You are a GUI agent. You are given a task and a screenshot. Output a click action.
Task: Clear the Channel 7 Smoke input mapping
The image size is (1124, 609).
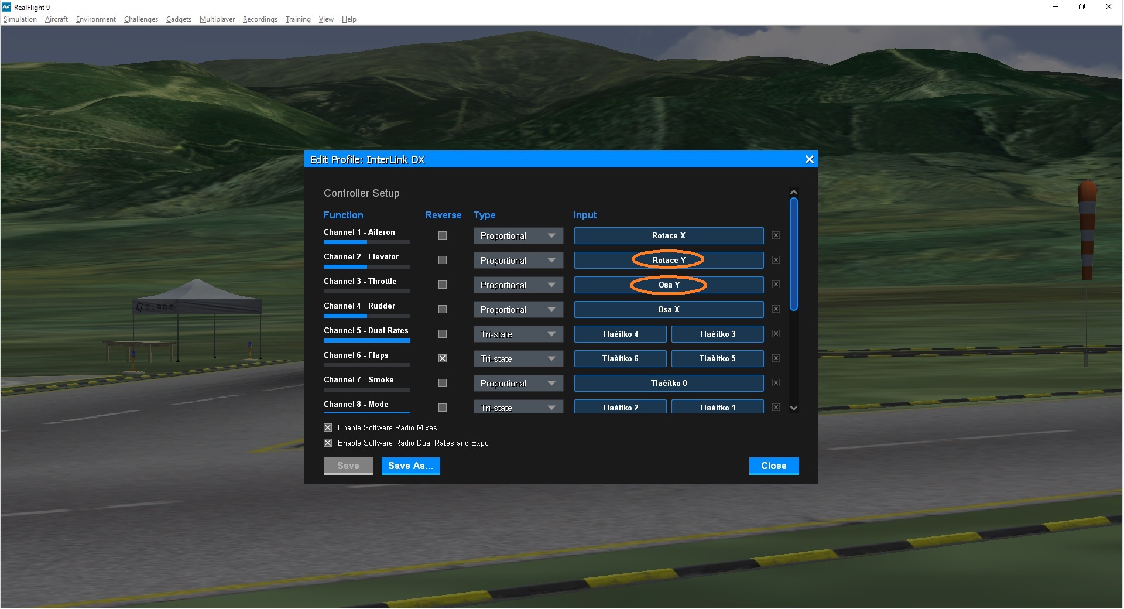pyautogui.click(x=776, y=383)
